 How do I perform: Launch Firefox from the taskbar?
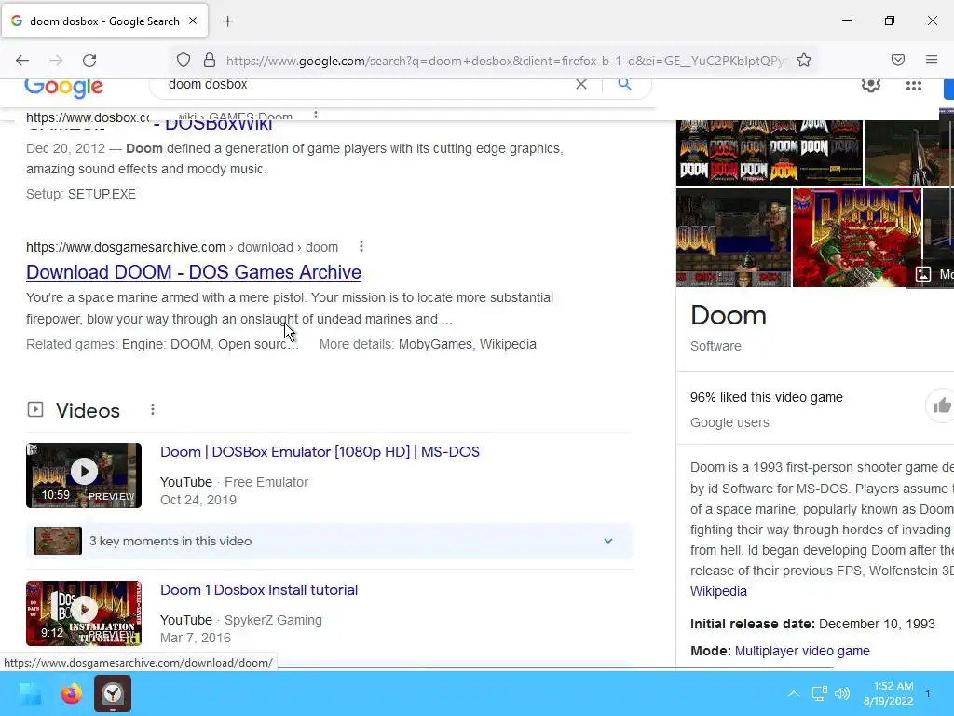(x=71, y=694)
